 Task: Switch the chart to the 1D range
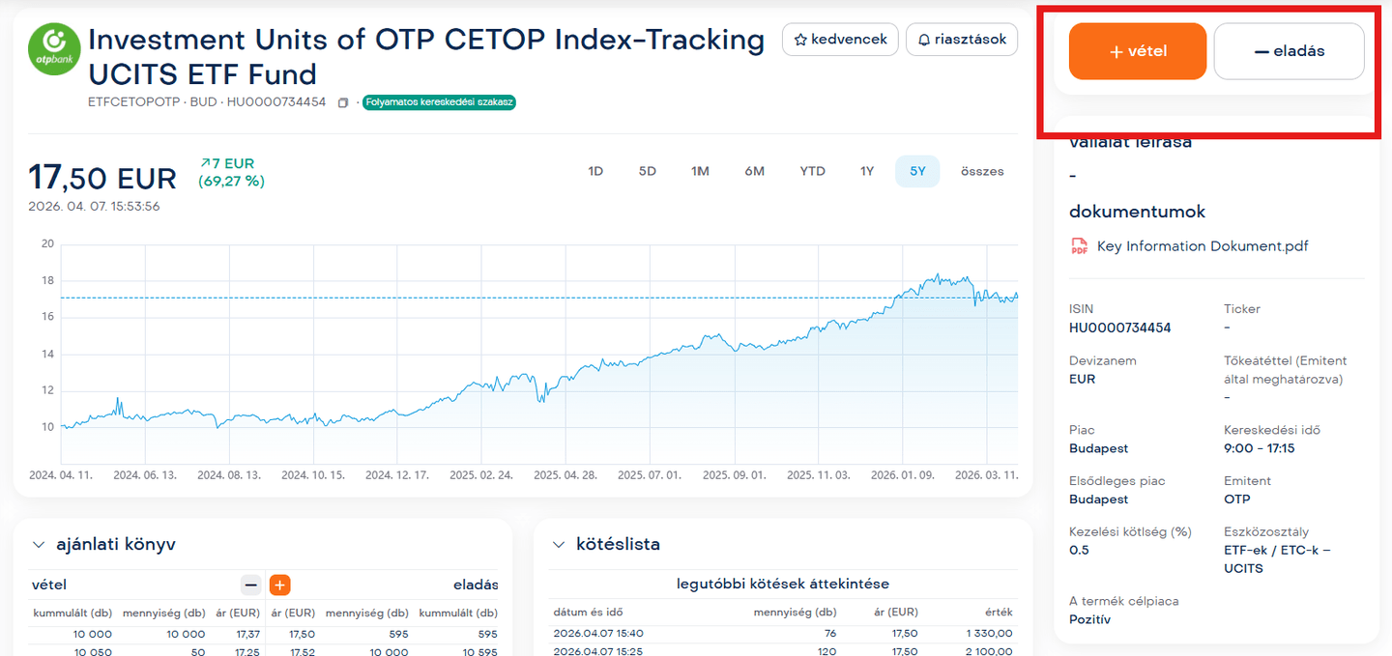[595, 171]
